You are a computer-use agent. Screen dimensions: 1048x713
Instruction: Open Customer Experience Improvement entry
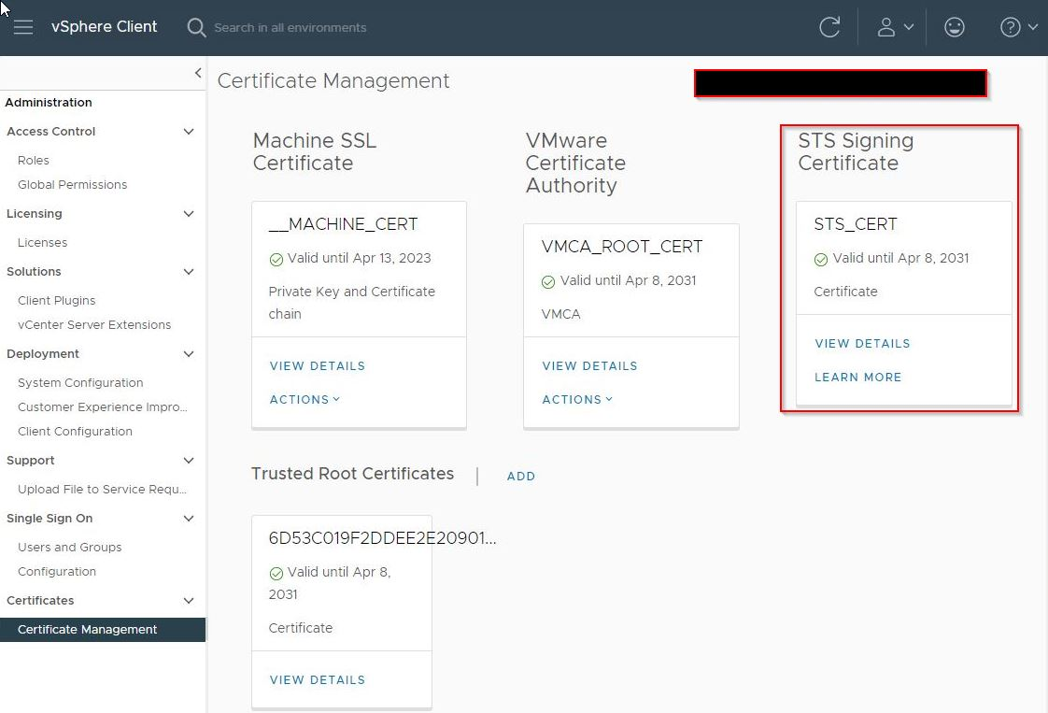(x=102, y=407)
